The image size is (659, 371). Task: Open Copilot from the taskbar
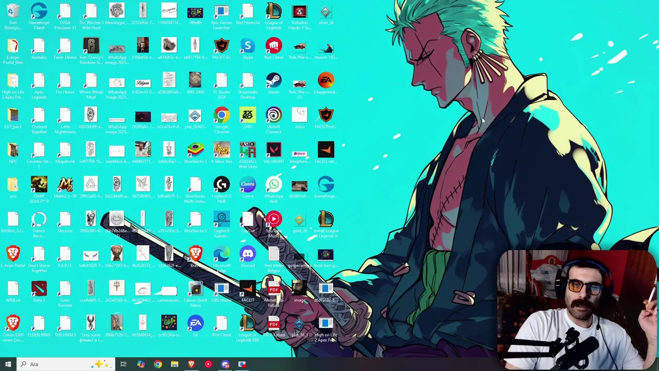(x=141, y=364)
